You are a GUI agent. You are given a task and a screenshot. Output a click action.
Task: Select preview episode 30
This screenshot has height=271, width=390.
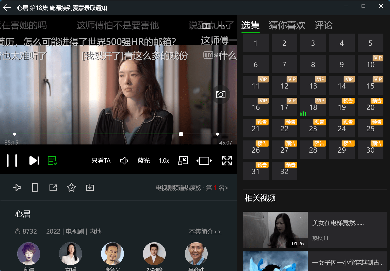tap(370, 150)
